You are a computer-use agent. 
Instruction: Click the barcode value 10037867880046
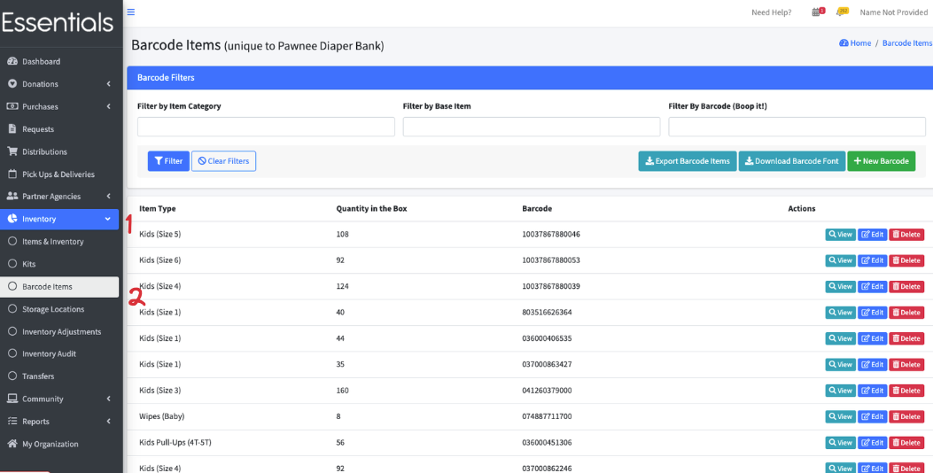(x=551, y=235)
